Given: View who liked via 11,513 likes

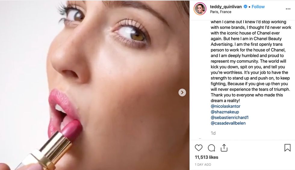Looking at the screenshot, I should [206, 157].
